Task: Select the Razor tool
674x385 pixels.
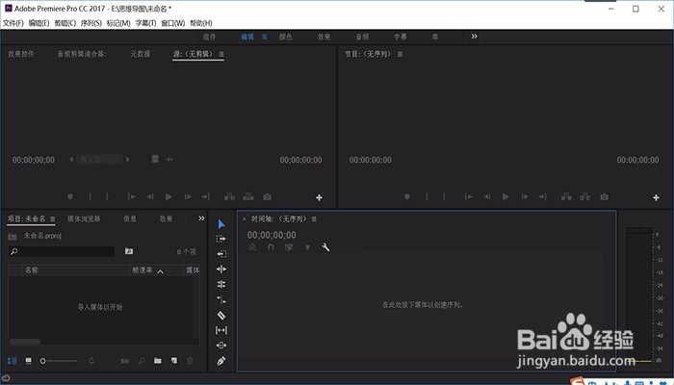Action: [x=221, y=316]
